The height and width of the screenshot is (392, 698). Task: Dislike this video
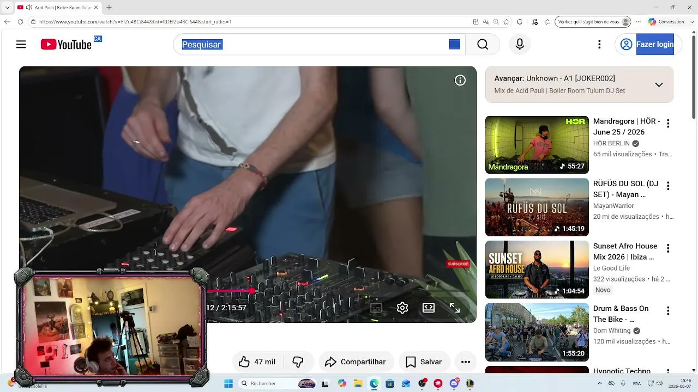point(298,362)
